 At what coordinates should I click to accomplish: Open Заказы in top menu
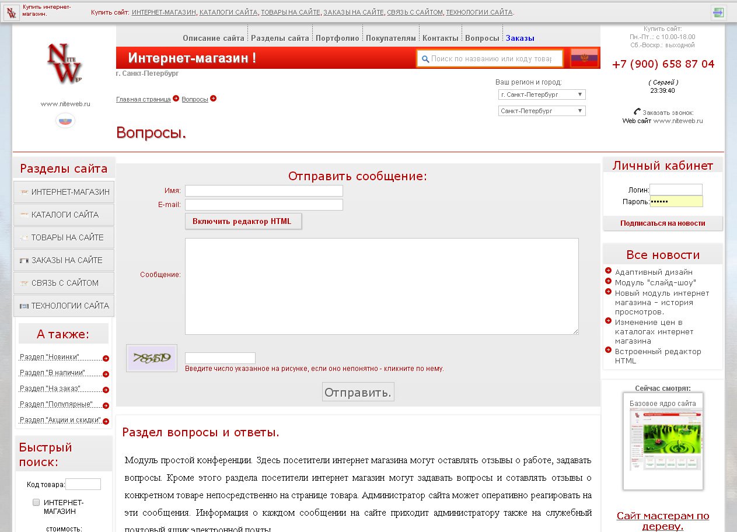click(x=520, y=38)
